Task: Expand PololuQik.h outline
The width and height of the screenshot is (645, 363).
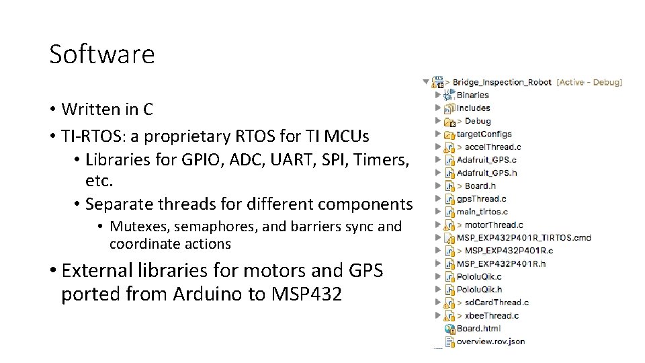Action: click(437, 289)
